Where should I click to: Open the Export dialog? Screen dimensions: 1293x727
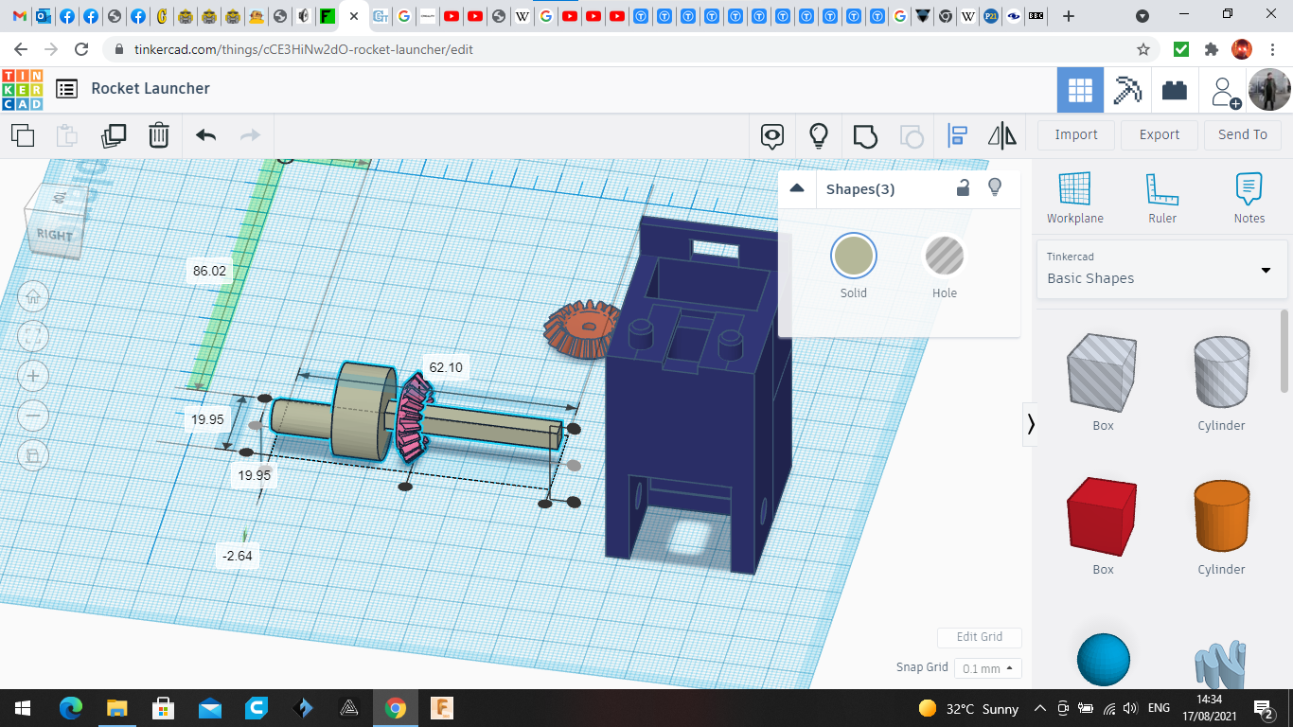(x=1159, y=134)
